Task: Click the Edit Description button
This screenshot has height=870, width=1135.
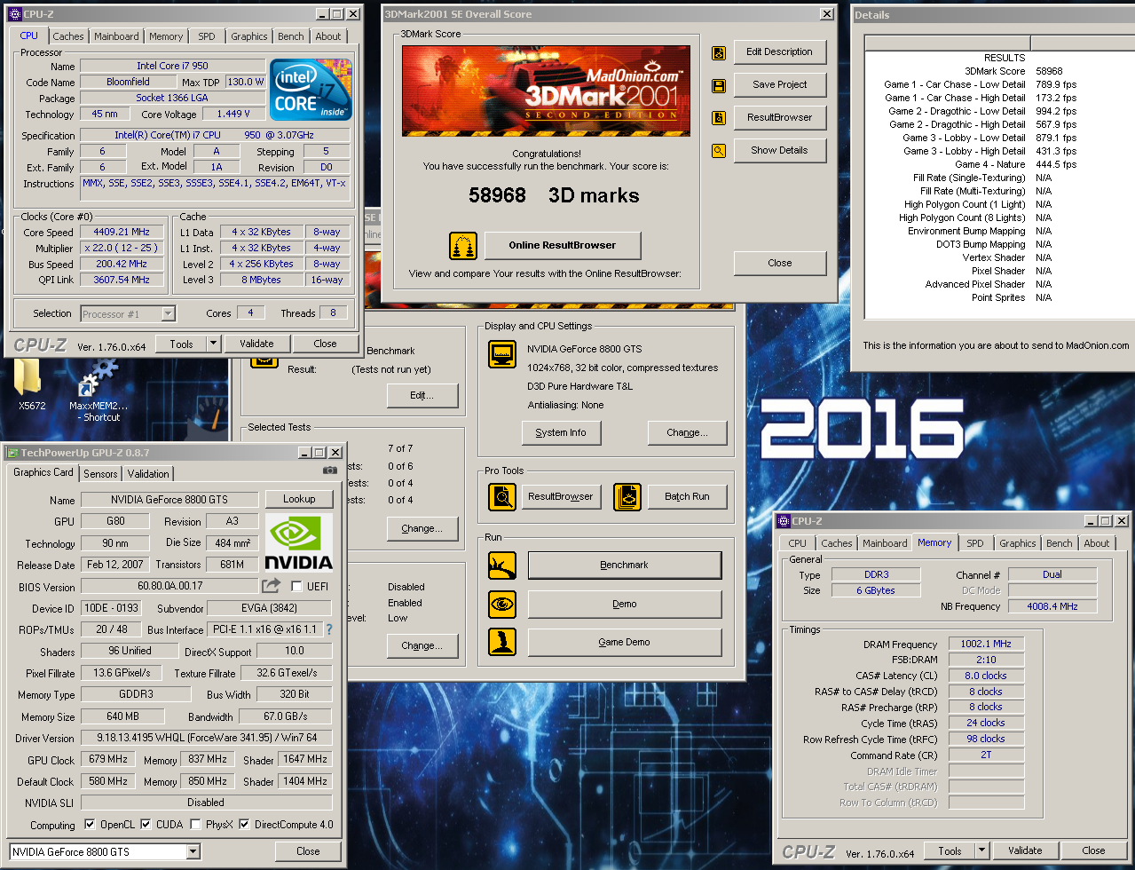Action: click(780, 52)
